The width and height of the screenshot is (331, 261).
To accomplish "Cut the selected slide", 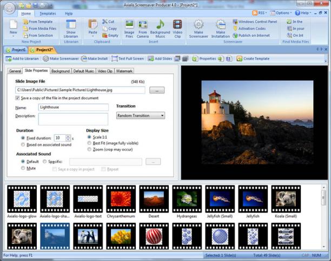I will tap(108, 22).
